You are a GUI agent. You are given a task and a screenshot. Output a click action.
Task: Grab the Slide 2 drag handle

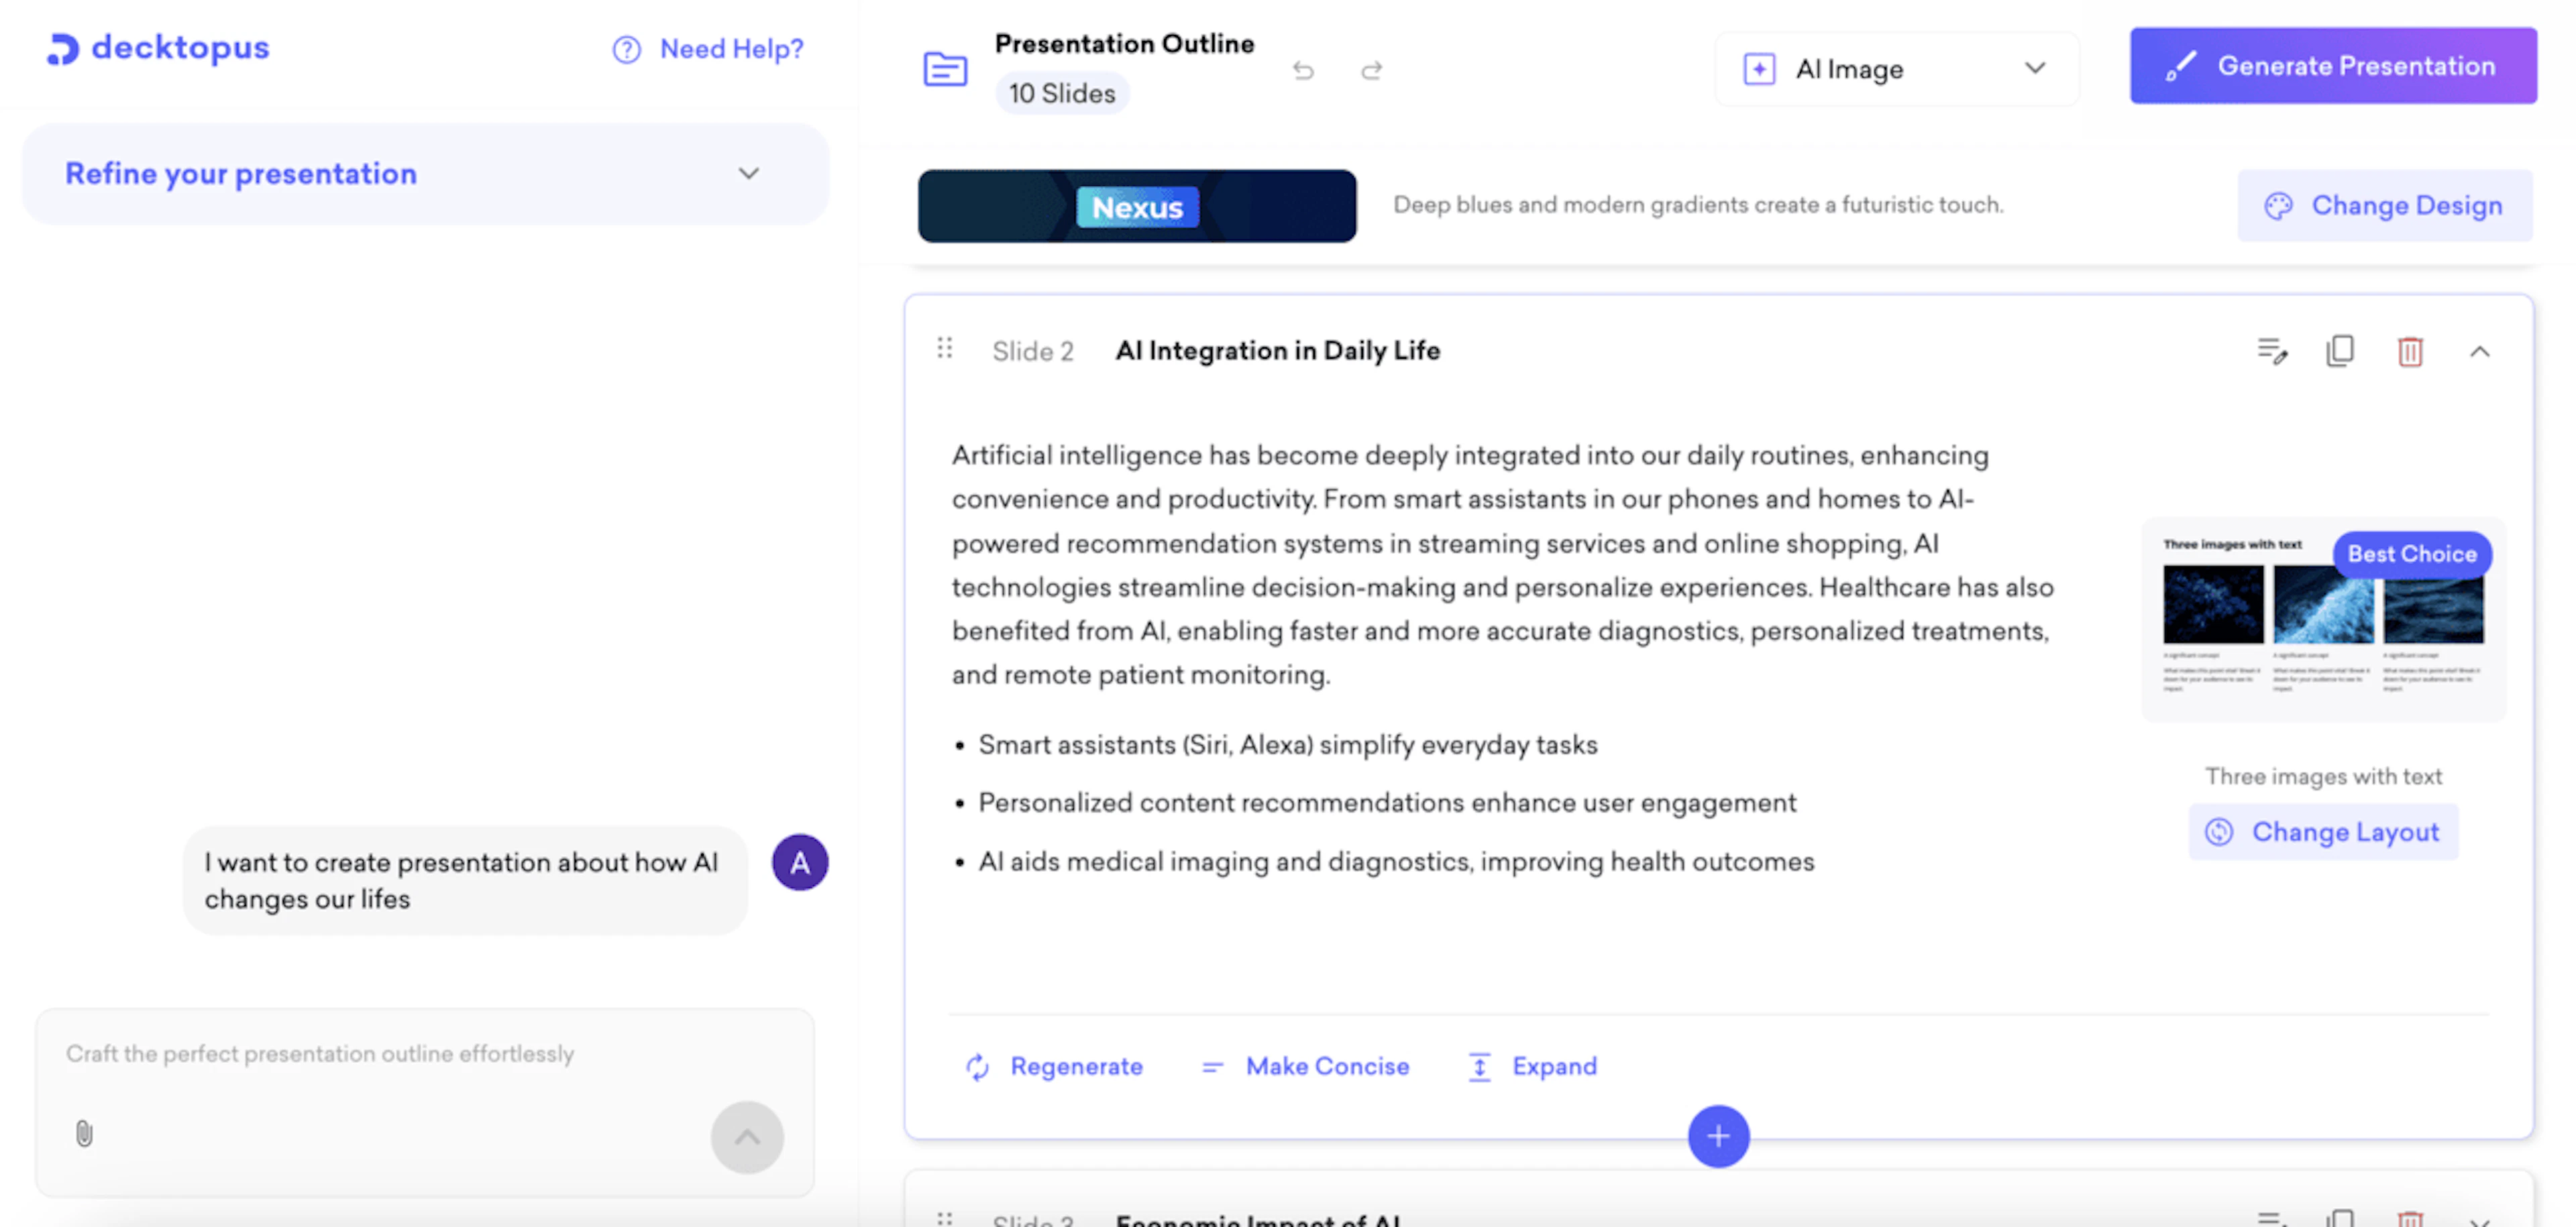(945, 349)
